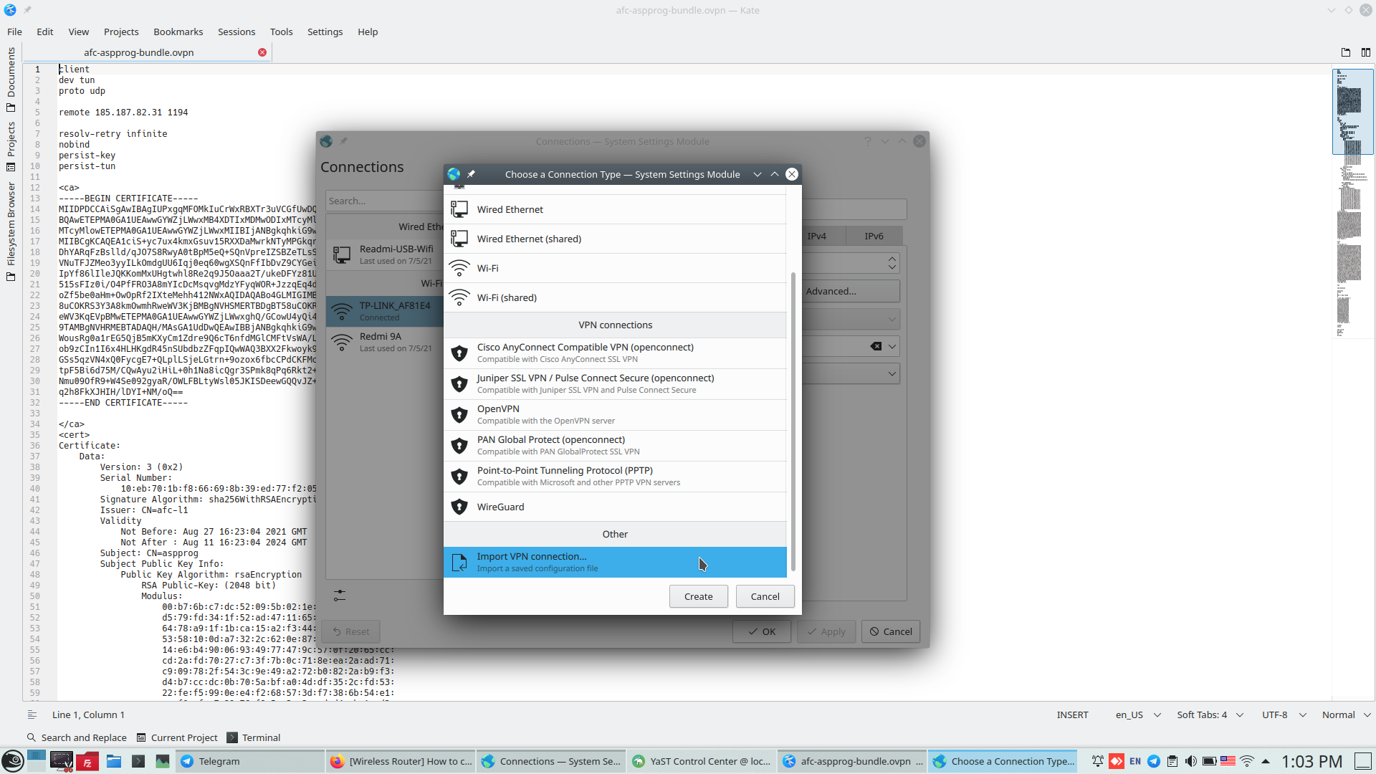The width and height of the screenshot is (1376, 774).
Task: Click the Import VPN connection file icon
Action: [459, 562]
